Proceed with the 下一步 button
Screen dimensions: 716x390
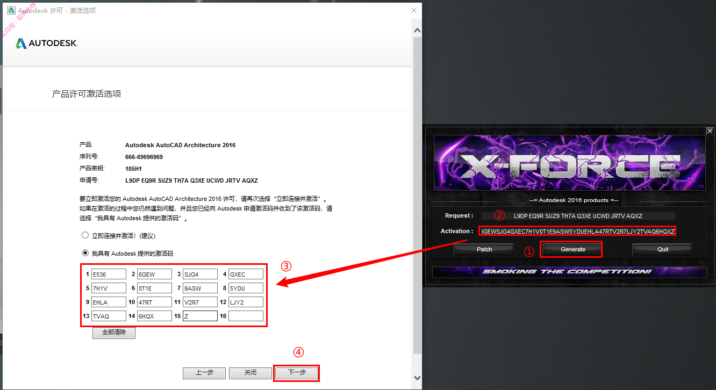click(x=297, y=373)
